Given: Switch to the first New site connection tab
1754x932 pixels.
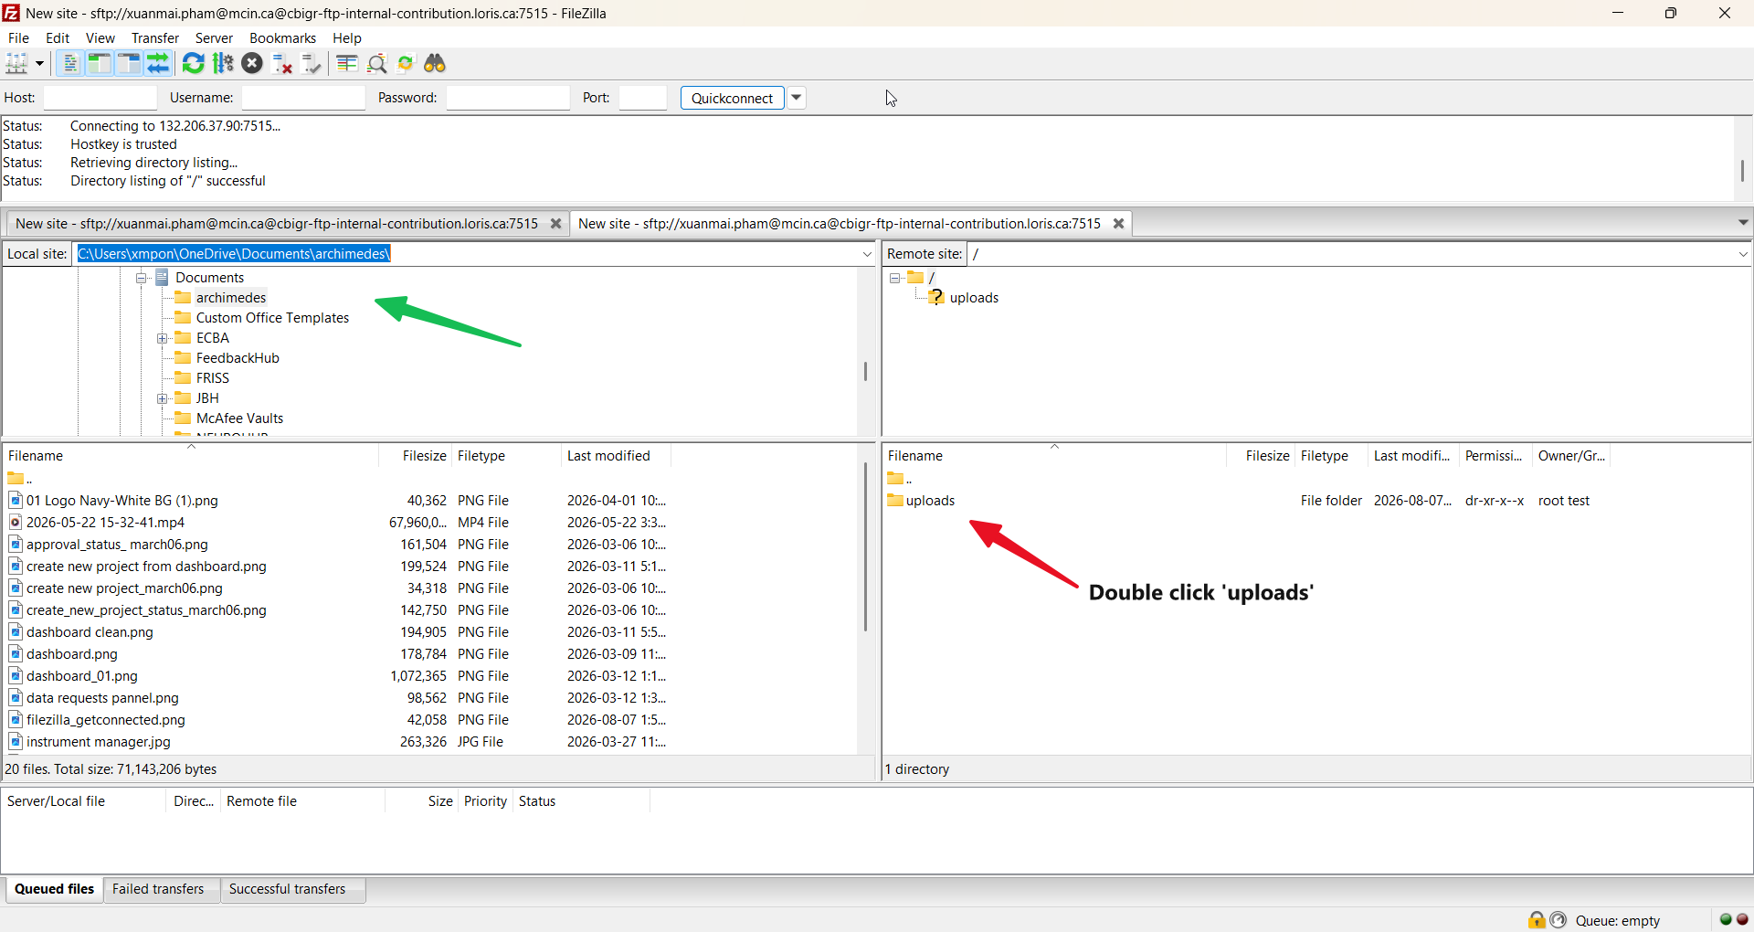Looking at the screenshot, I should pos(277,224).
